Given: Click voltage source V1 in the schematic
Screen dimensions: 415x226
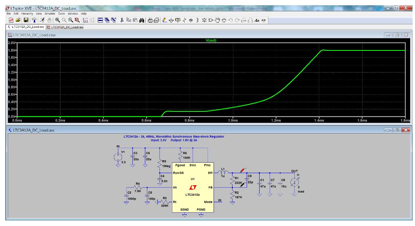Looking at the screenshot, I should coord(118,157).
